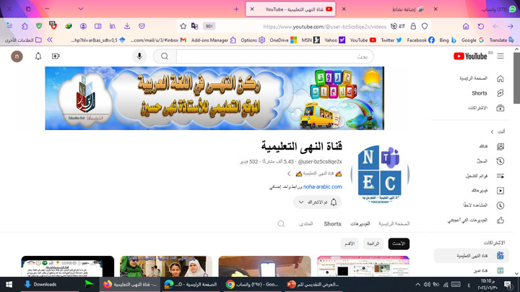Image resolution: width=520 pixels, height=292 pixels.
Task: Open the Playlists icon in the sidebar
Action: (500, 176)
